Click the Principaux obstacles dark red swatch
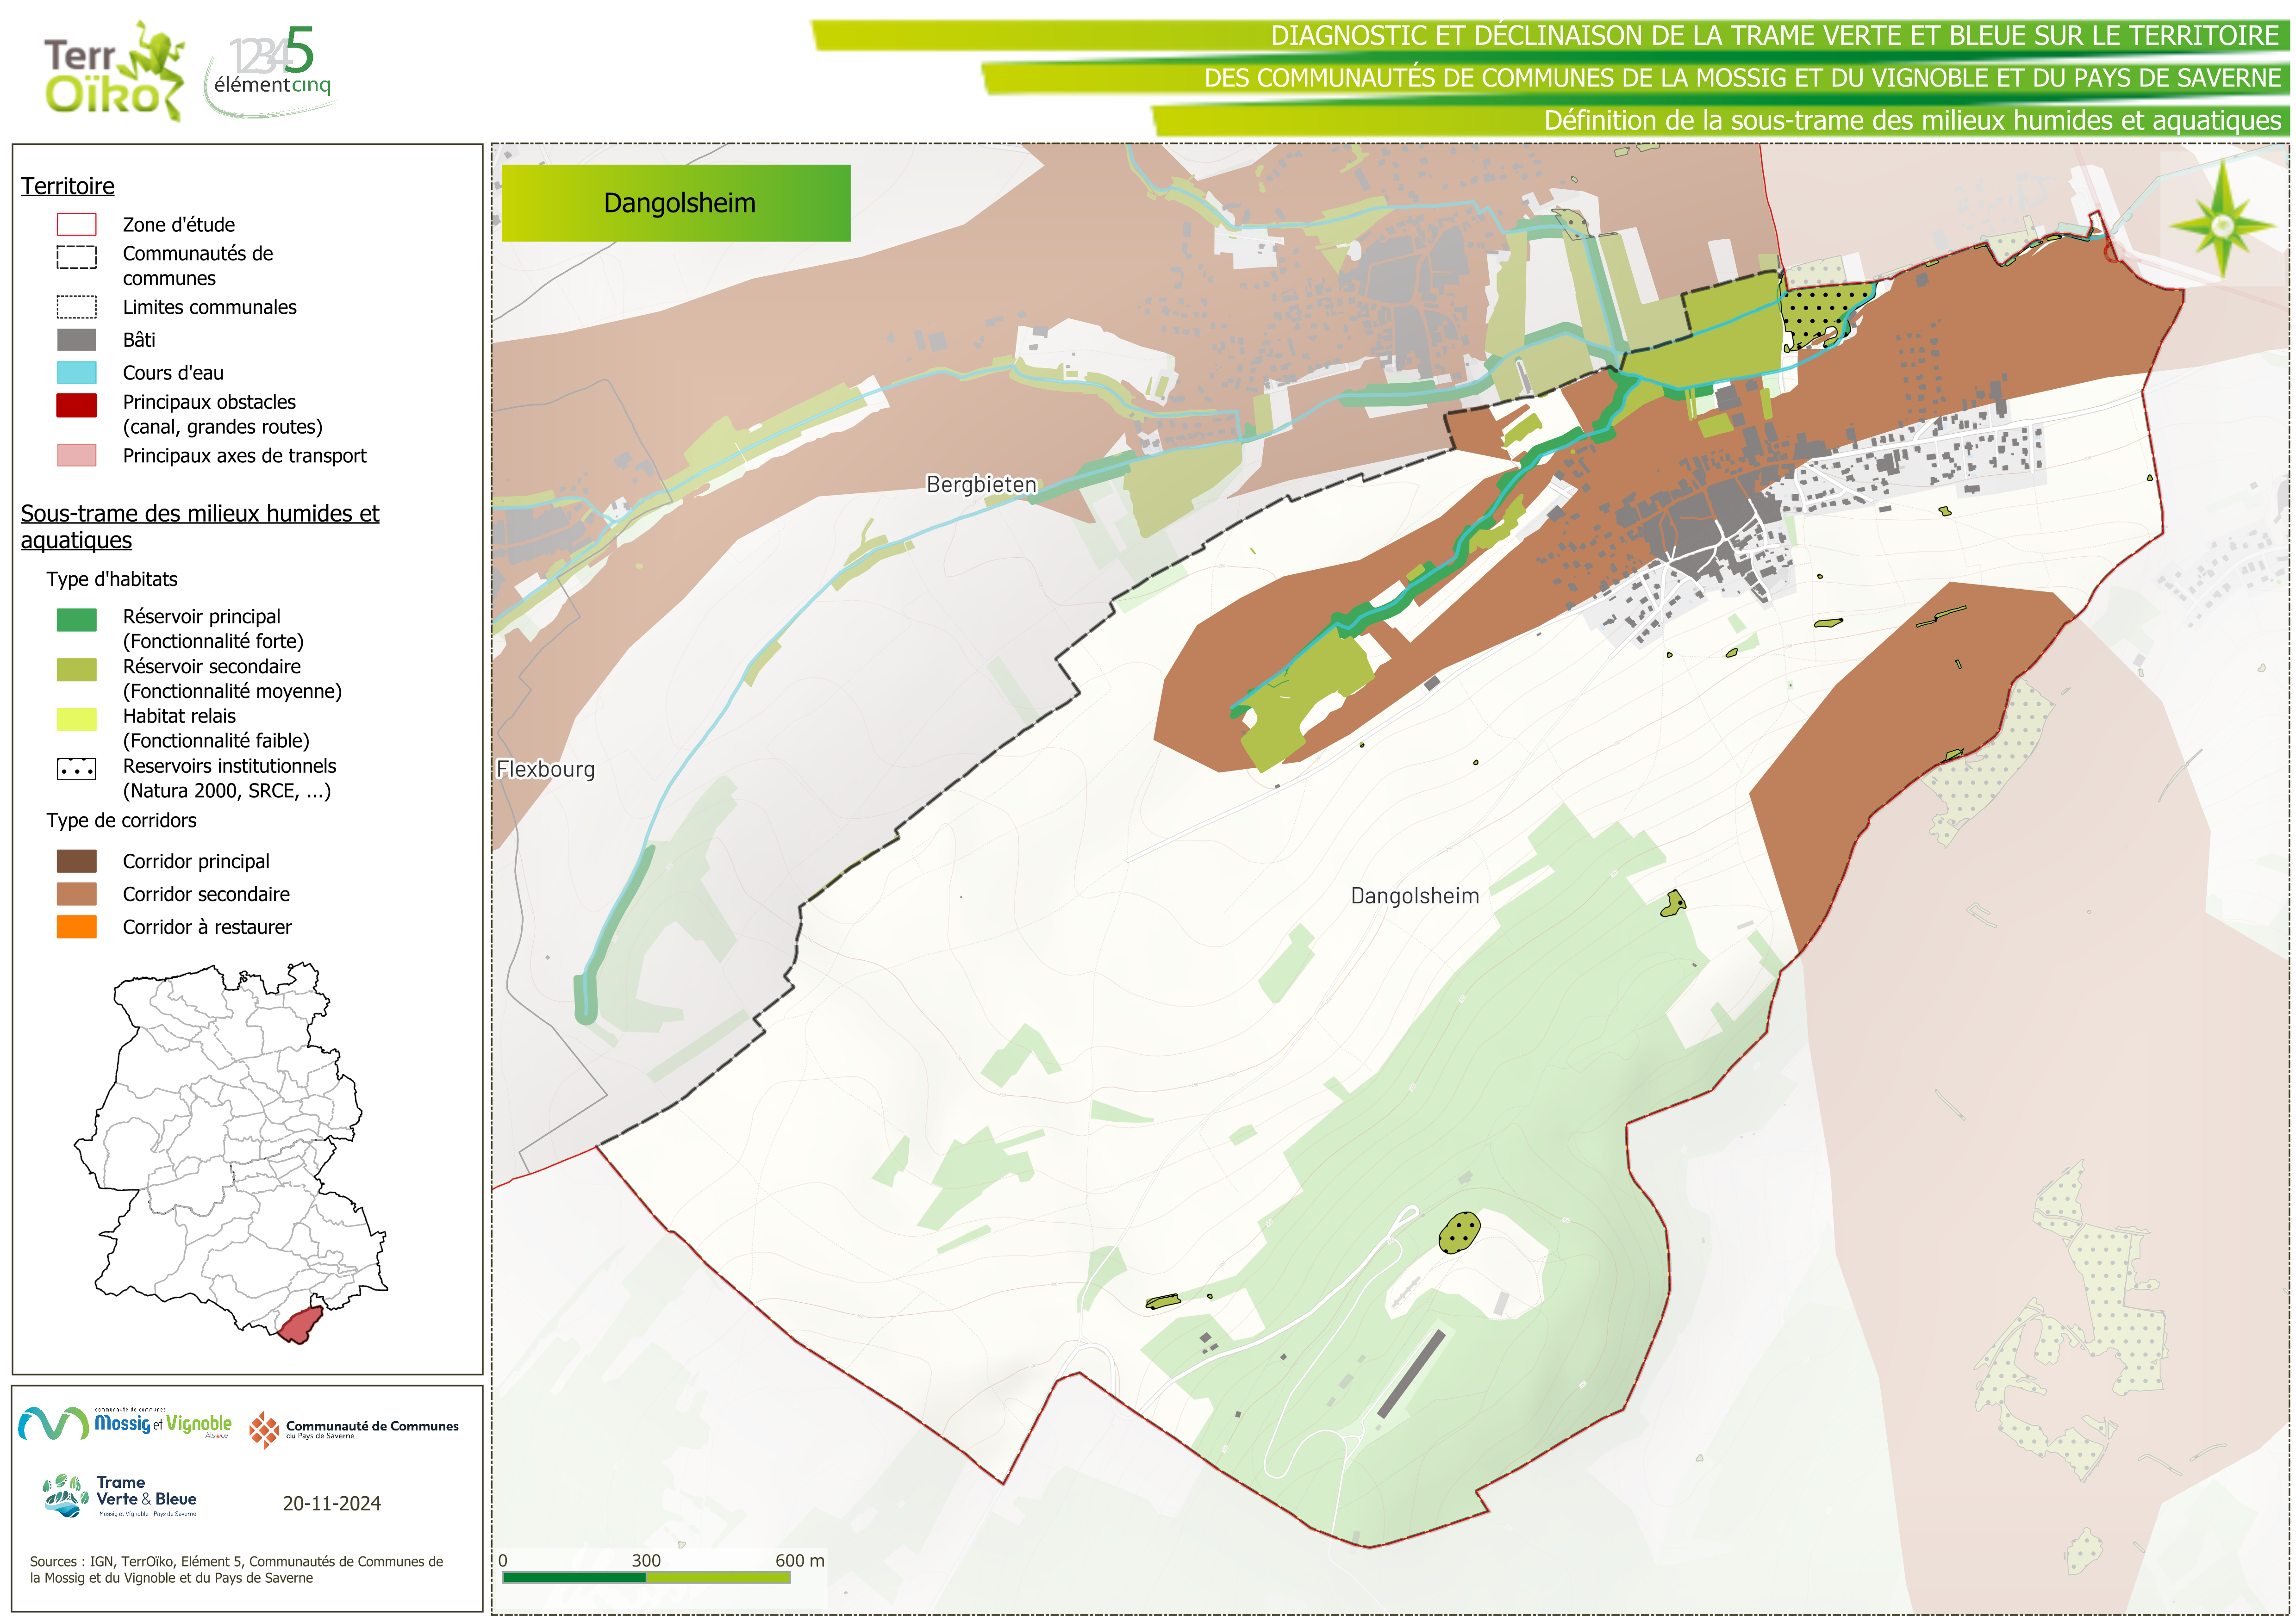 (77, 405)
